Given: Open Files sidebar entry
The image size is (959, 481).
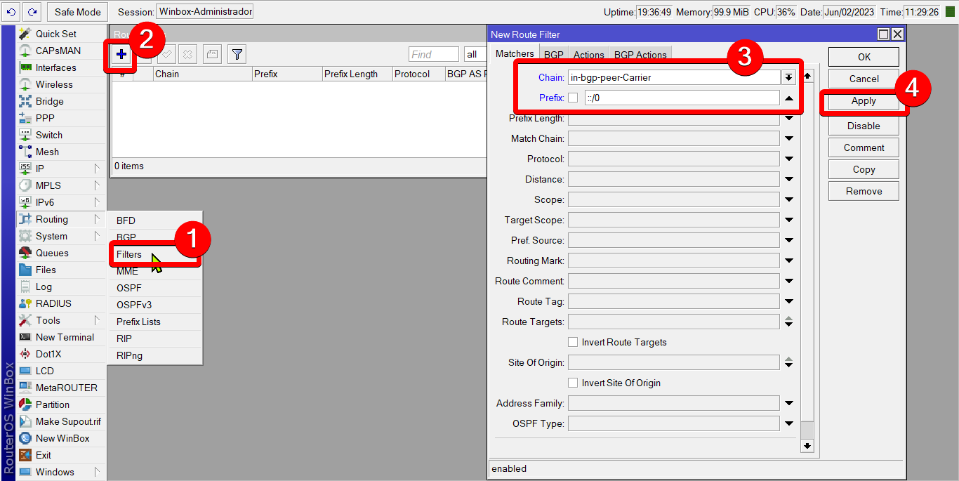Looking at the screenshot, I should 61,270.
